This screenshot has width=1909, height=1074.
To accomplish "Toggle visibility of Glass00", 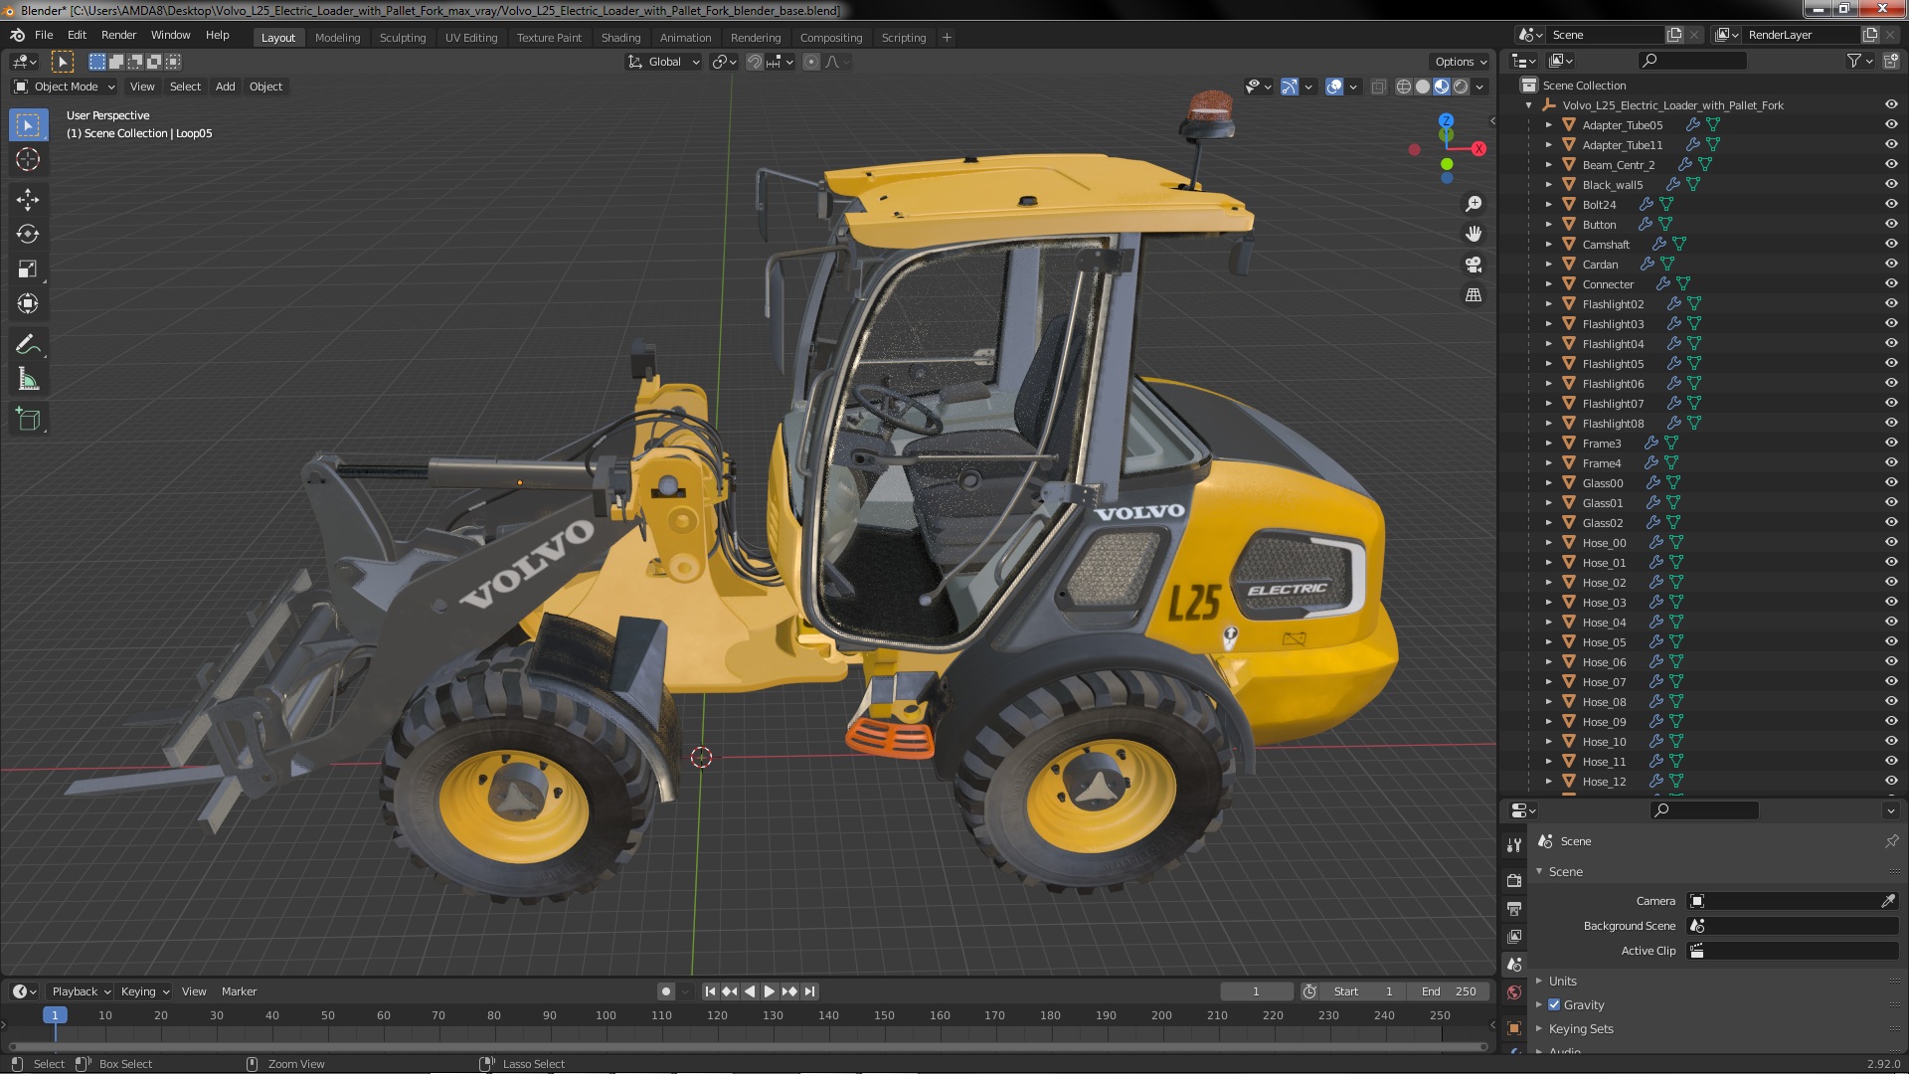I will tap(1891, 483).
